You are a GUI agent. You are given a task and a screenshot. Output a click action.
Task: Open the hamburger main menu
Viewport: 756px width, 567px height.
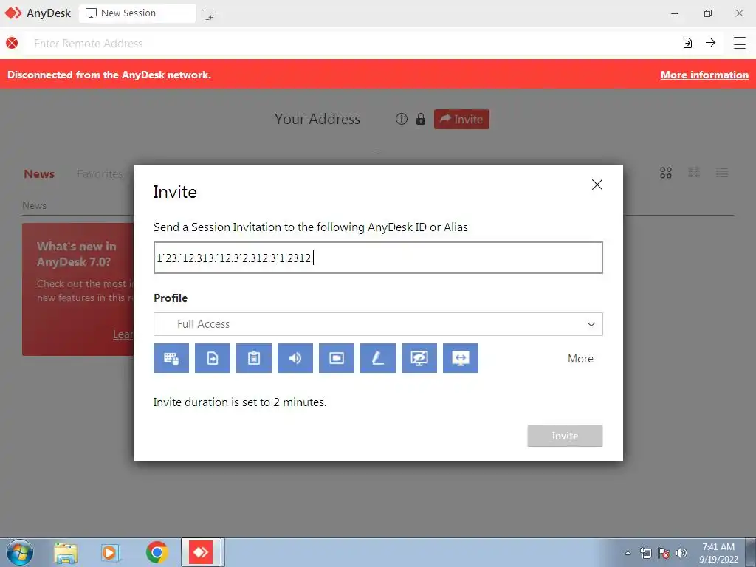740,43
